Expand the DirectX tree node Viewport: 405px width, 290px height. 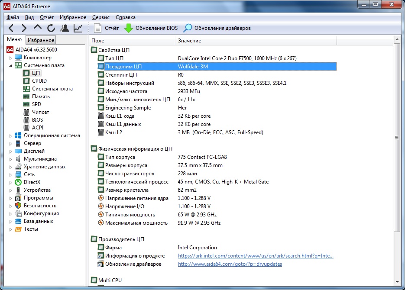(10, 182)
